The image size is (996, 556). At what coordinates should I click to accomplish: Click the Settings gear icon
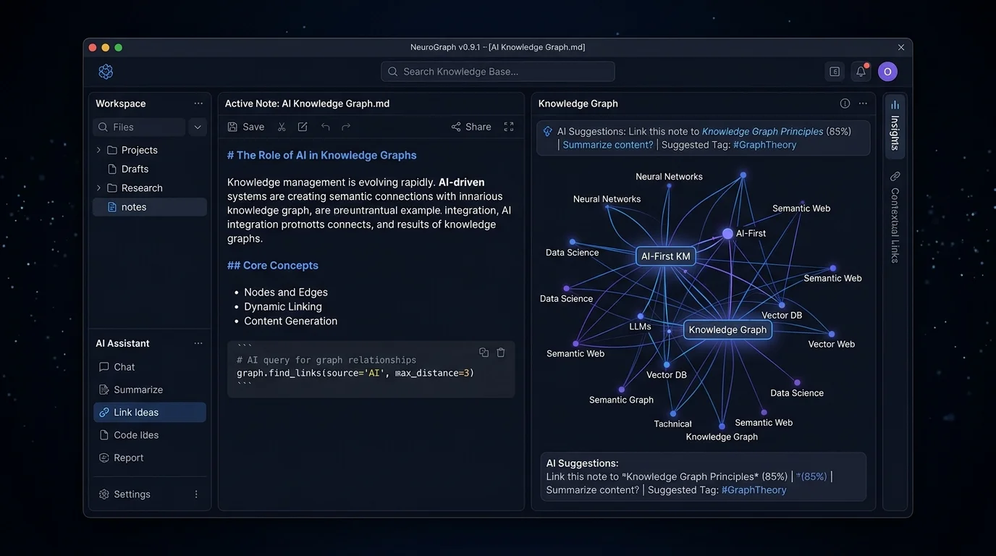click(104, 494)
